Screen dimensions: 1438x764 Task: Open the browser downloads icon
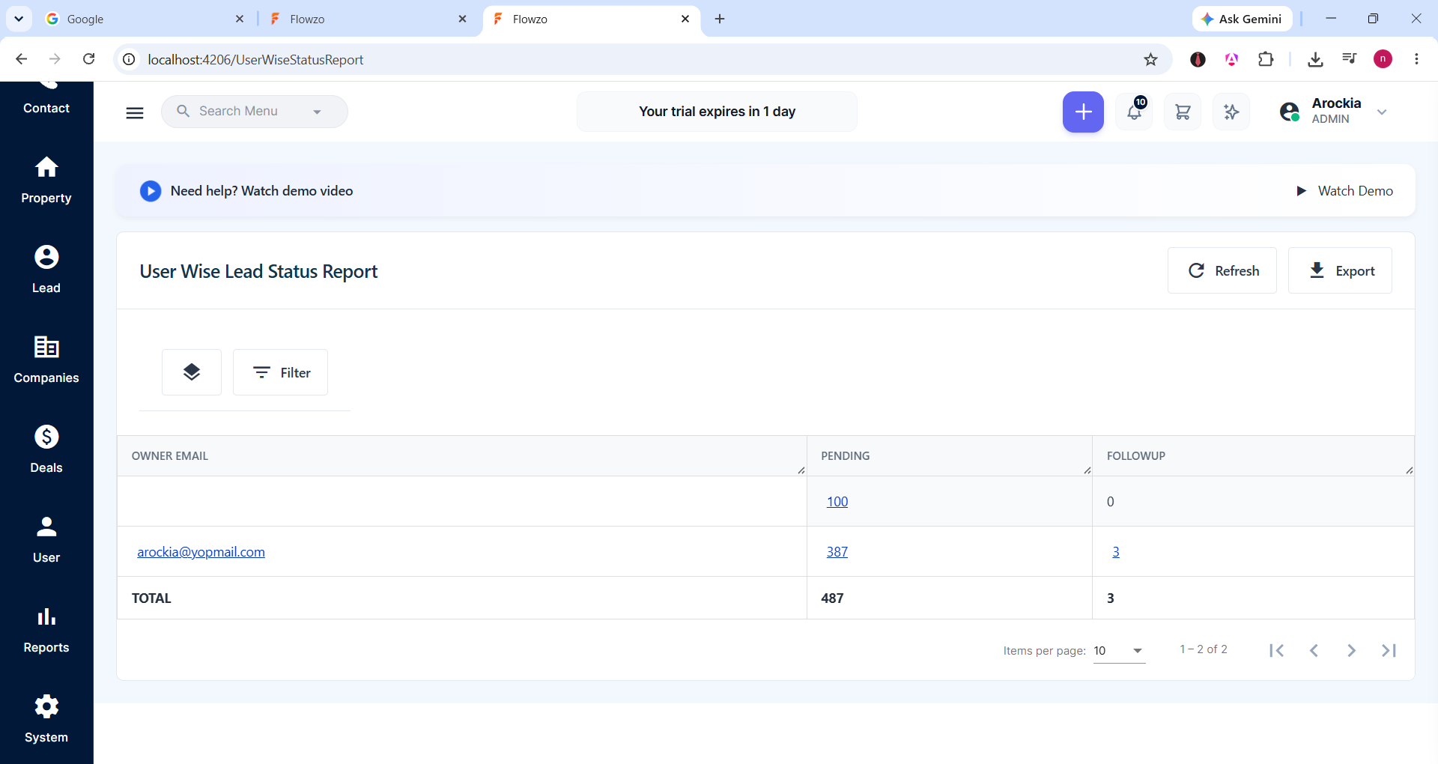[1315, 59]
